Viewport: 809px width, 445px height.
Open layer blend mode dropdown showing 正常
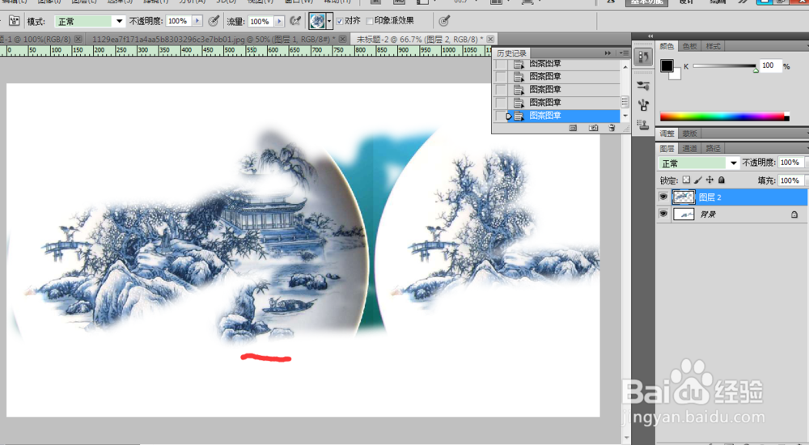[699, 163]
